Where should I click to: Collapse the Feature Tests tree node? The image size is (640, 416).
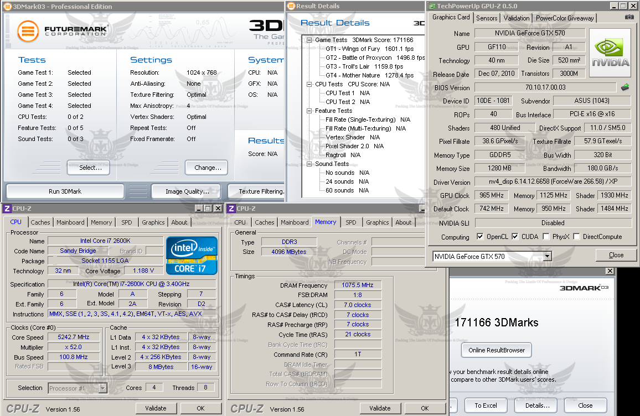pyautogui.click(x=309, y=111)
